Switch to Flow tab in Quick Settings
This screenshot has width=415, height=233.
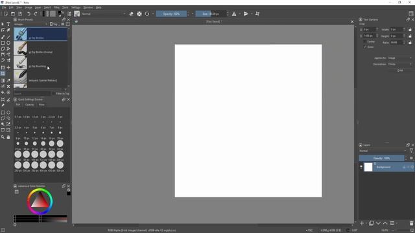coord(41,105)
